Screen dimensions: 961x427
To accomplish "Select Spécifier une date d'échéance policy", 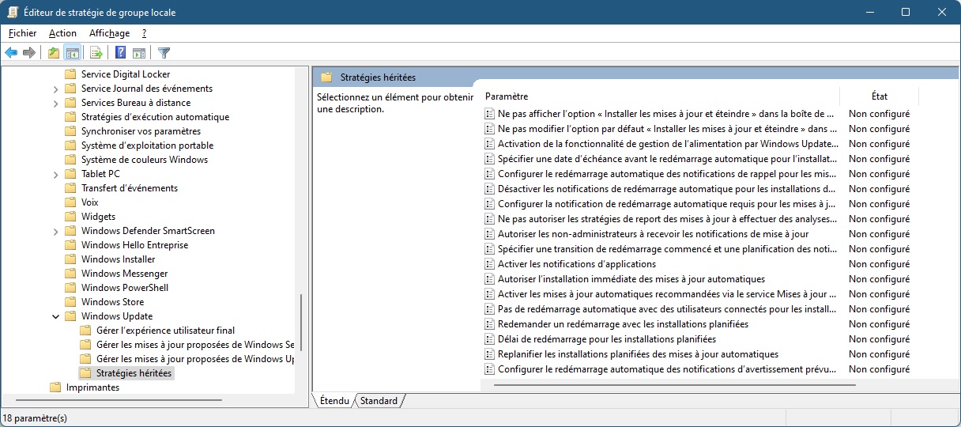I will tap(667, 159).
